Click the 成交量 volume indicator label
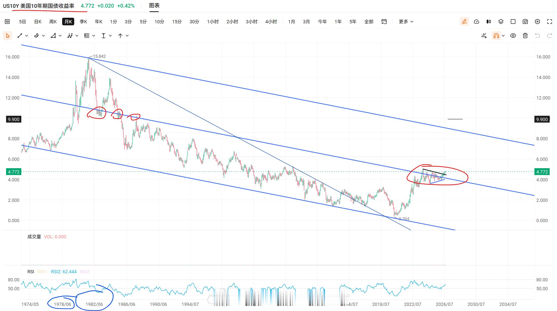This screenshot has width=557, height=311. (x=34, y=237)
